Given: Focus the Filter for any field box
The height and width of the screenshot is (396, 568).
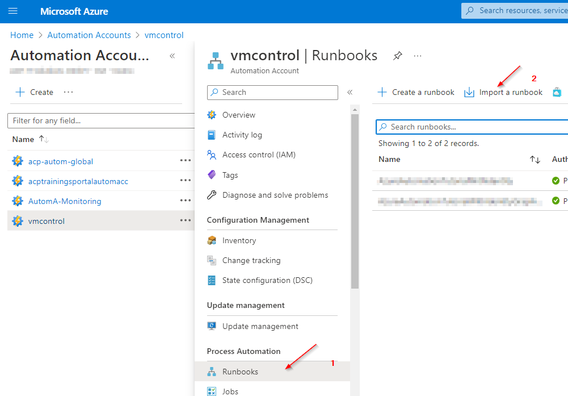Looking at the screenshot, I should click(x=101, y=120).
